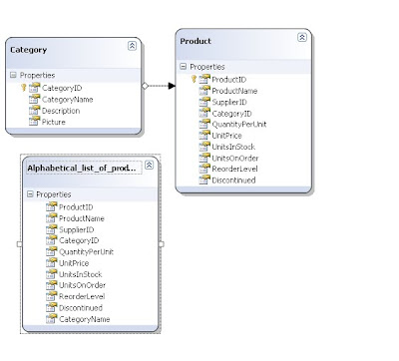399x361 pixels.
Task: Click QuantityPerUnit property icon in Alphabetical list entity
Action: point(51,251)
